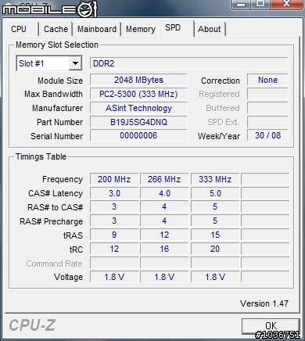Click the Max Bandwidth label
This screenshot has width=305, height=341.
pos(53,94)
